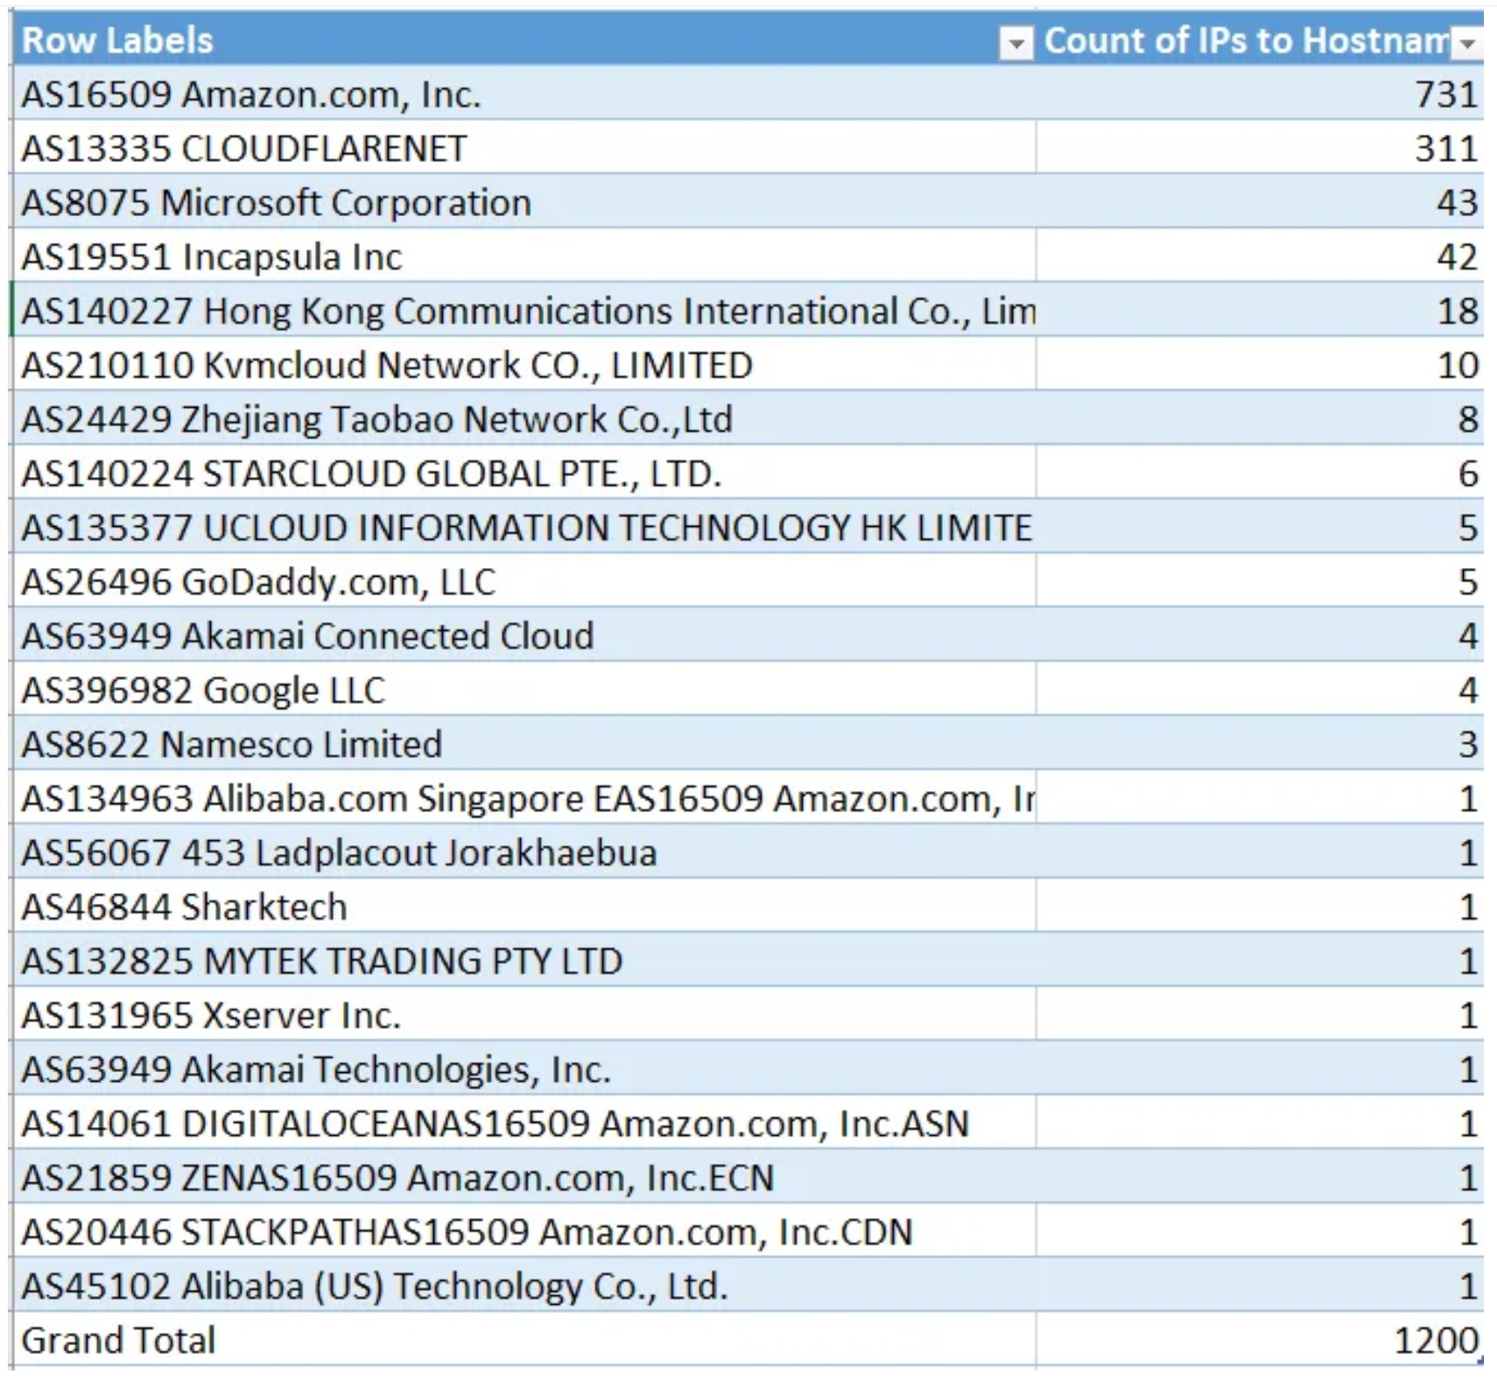Select the AS26496 GoDaddy.com, LLC cell
Screen dimensions: 1497x1381
tap(258, 582)
